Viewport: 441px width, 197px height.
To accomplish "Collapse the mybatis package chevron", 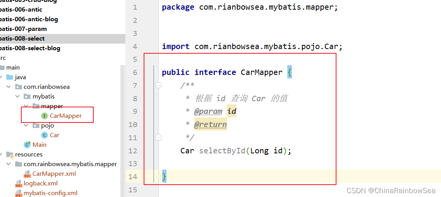I will pyautogui.click(x=18, y=97).
